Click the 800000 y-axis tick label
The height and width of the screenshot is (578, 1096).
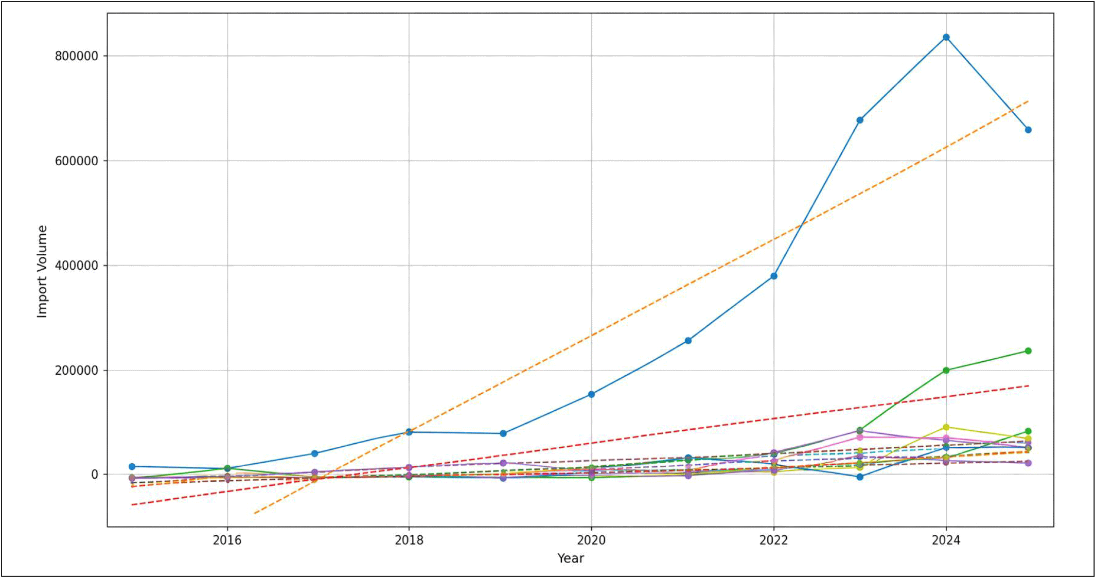tap(77, 56)
